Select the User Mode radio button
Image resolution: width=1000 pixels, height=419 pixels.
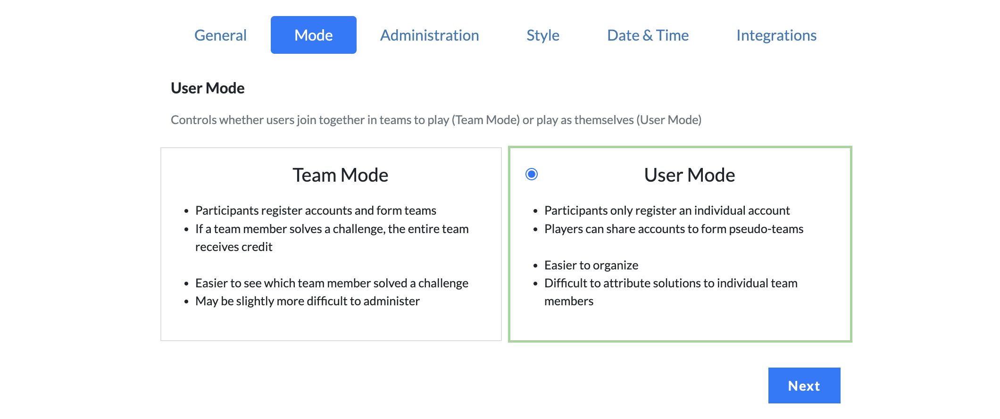click(532, 175)
